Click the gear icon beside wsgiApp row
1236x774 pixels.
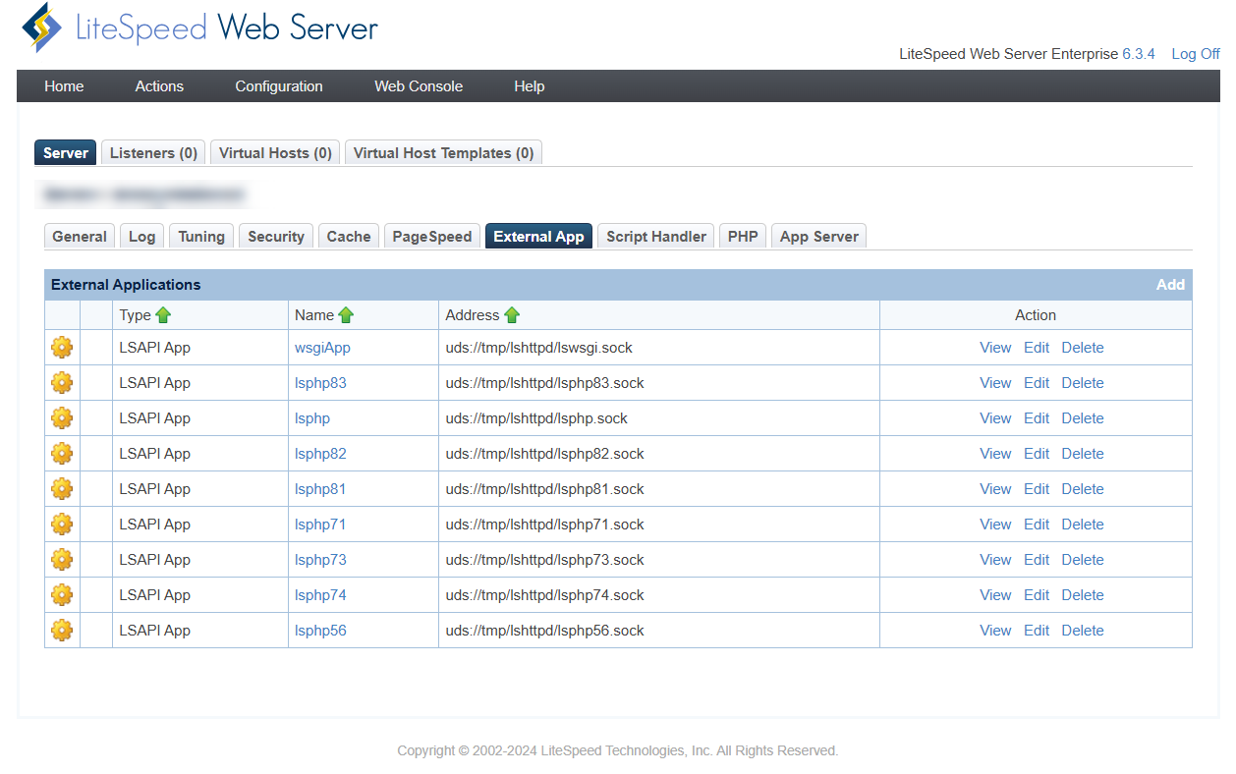coord(62,348)
